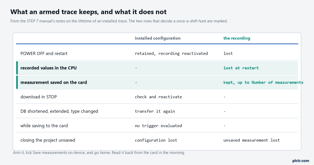Click the 'lost at restart' cell

241,68
